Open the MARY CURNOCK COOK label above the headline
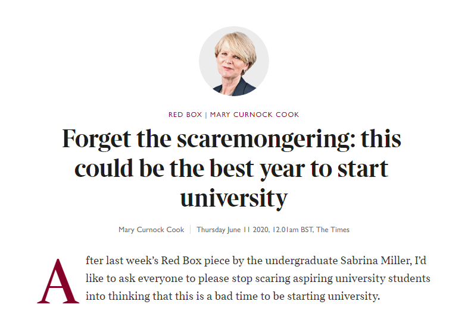The image size is (471, 317). 254,115
